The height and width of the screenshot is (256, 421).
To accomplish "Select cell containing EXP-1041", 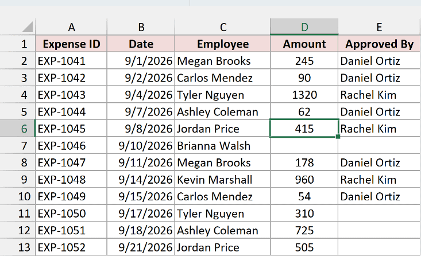I will (x=71, y=61).
